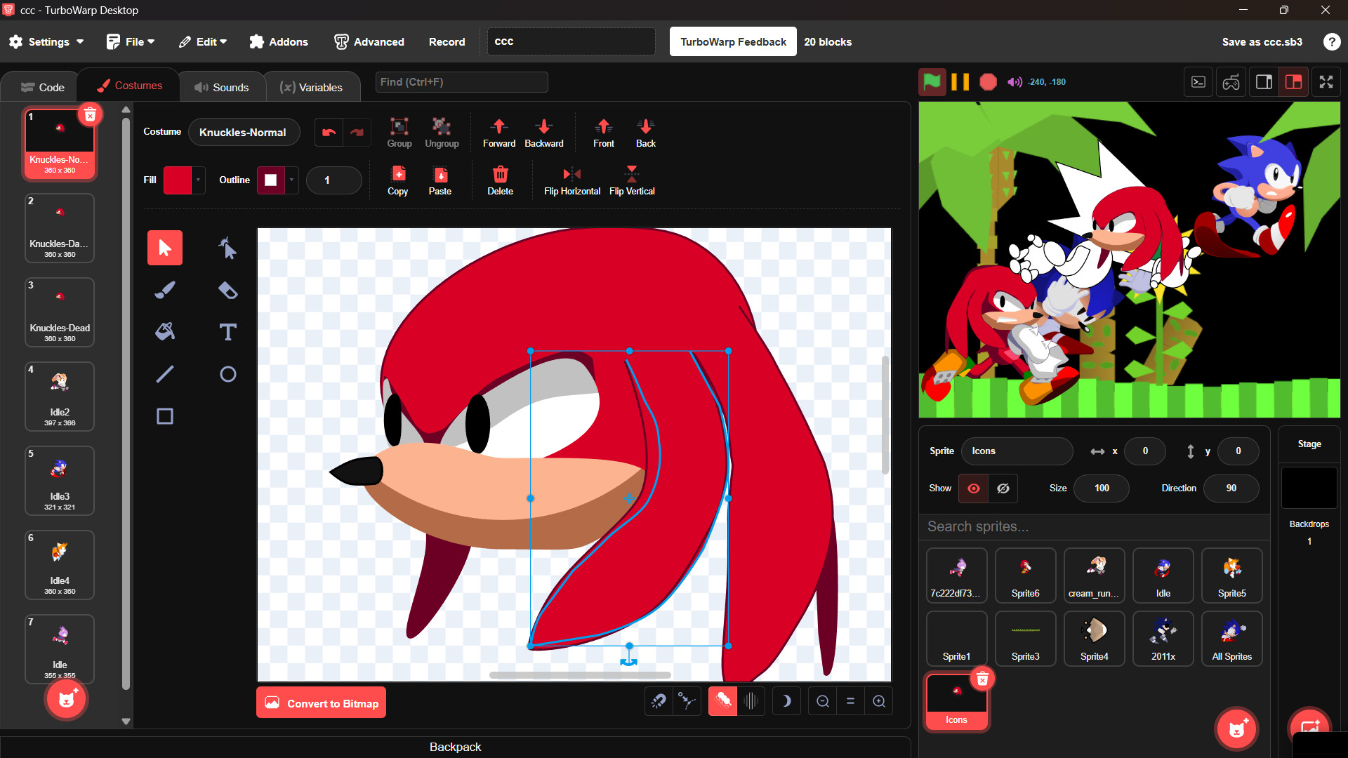Select the Circle tool
1348x758 pixels.
(227, 374)
